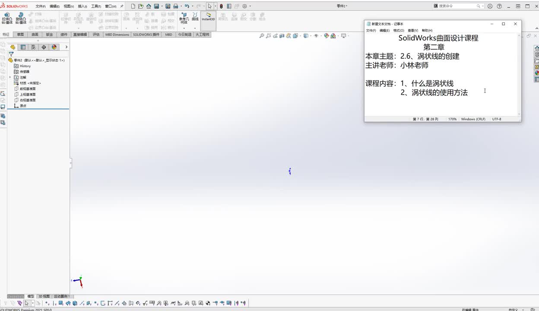Click the FeatureManager filter funnel icon
Screen dimensions: 539x311
coord(11,54)
